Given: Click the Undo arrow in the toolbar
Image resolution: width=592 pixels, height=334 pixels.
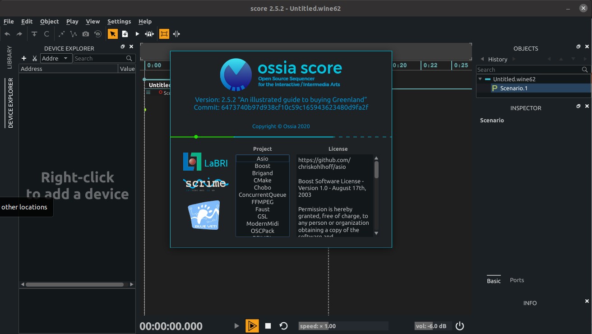Looking at the screenshot, I should coord(7,34).
